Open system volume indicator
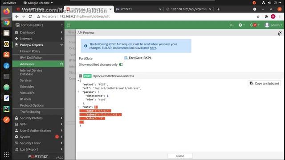The image size is (285, 160). click(269, 3)
